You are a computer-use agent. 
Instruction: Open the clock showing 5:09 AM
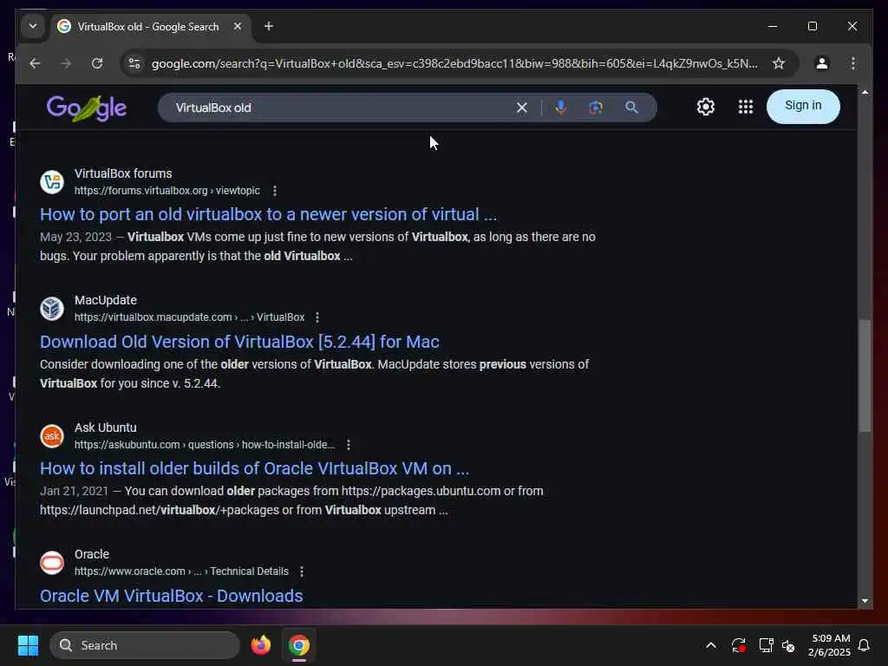[829, 645]
